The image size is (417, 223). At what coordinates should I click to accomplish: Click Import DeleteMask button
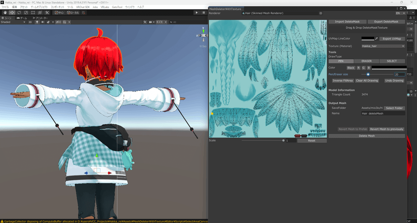(x=347, y=22)
